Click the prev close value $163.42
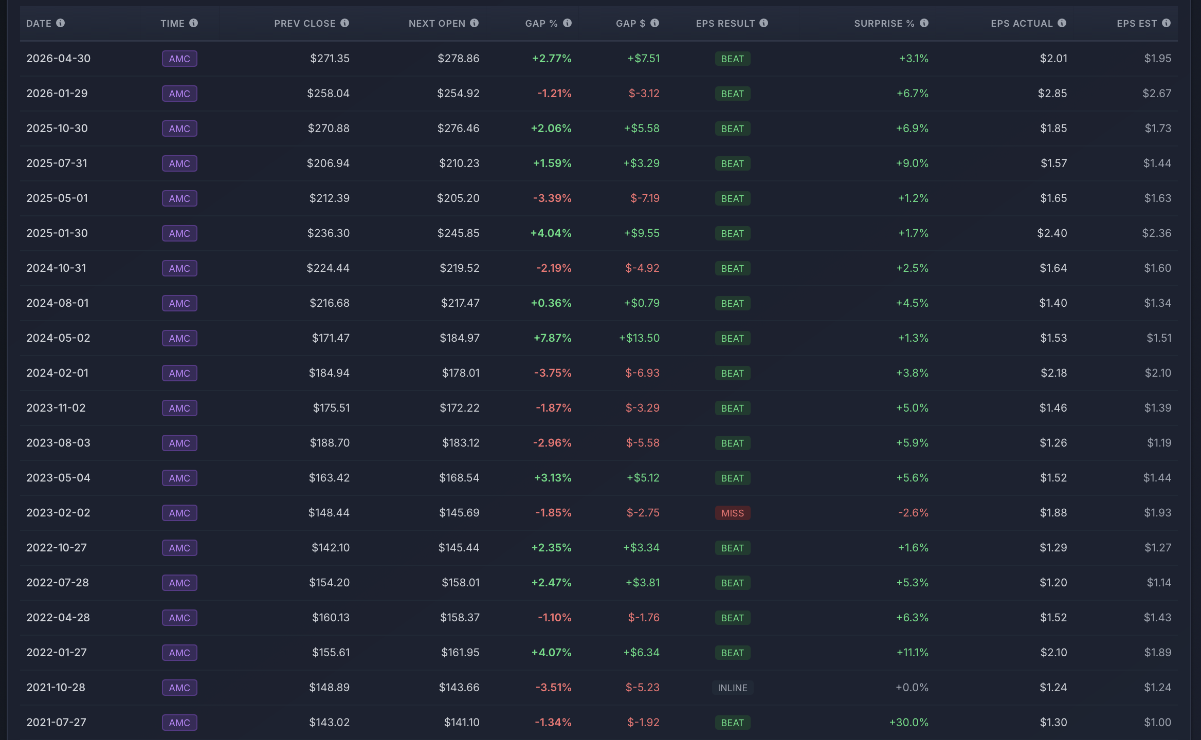The height and width of the screenshot is (740, 1201). coord(329,478)
